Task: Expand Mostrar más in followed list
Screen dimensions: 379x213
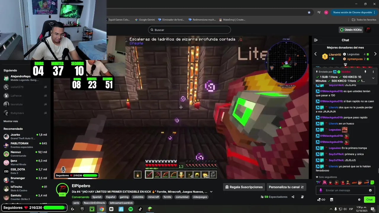Action: [x=11, y=121]
